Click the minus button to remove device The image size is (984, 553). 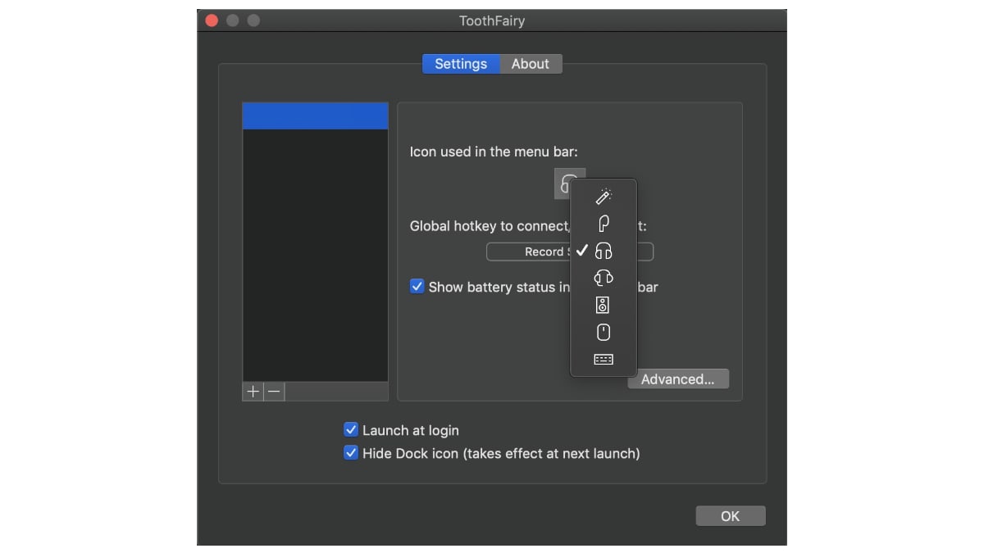(274, 392)
